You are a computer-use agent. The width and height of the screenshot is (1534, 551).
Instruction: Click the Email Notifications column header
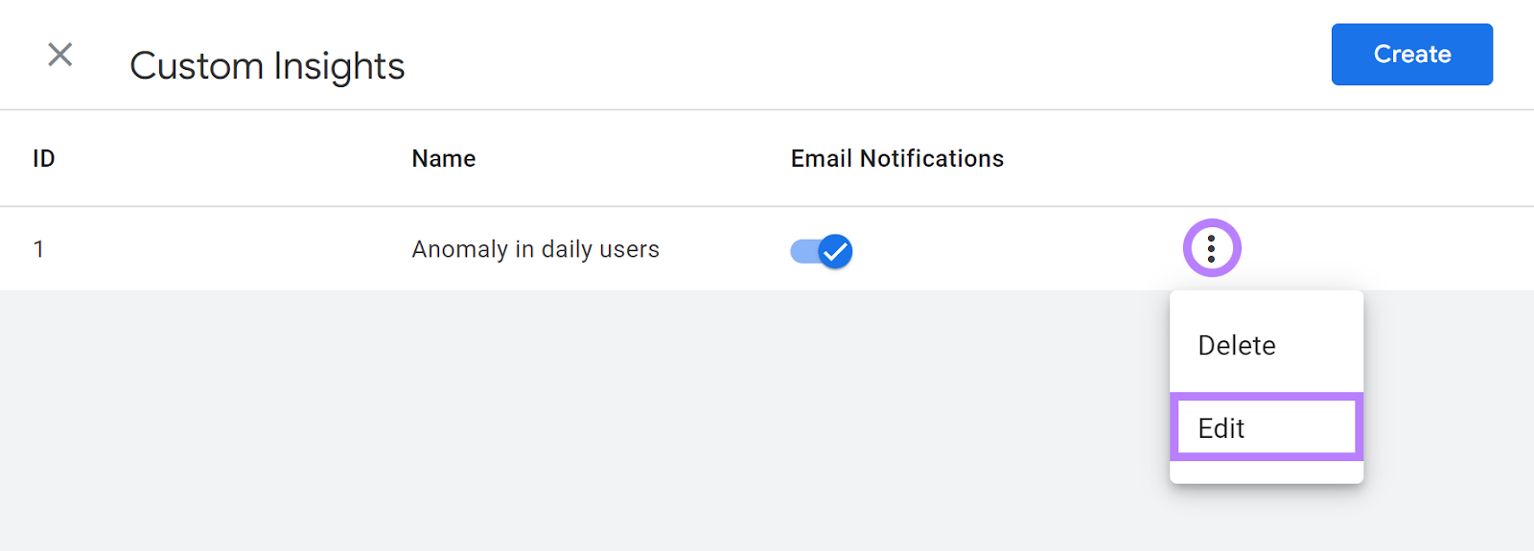click(896, 159)
